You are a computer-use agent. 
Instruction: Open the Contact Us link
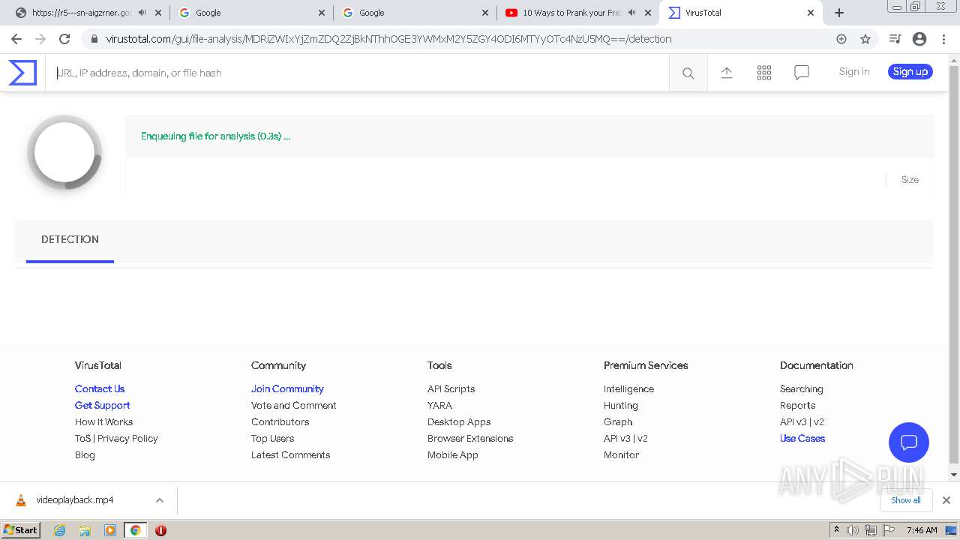100,388
